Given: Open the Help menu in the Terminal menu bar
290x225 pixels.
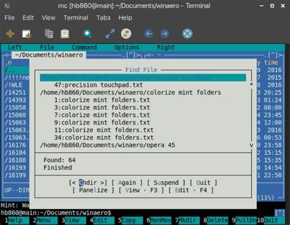Looking at the screenshot, I should tap(125, 18).
